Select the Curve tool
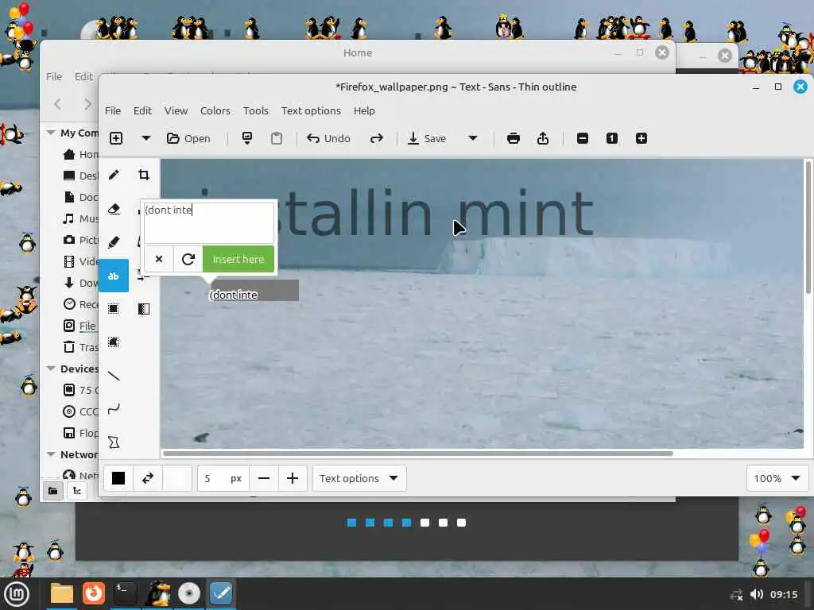This screenshot has height=610, width=814. coord(114,409)
